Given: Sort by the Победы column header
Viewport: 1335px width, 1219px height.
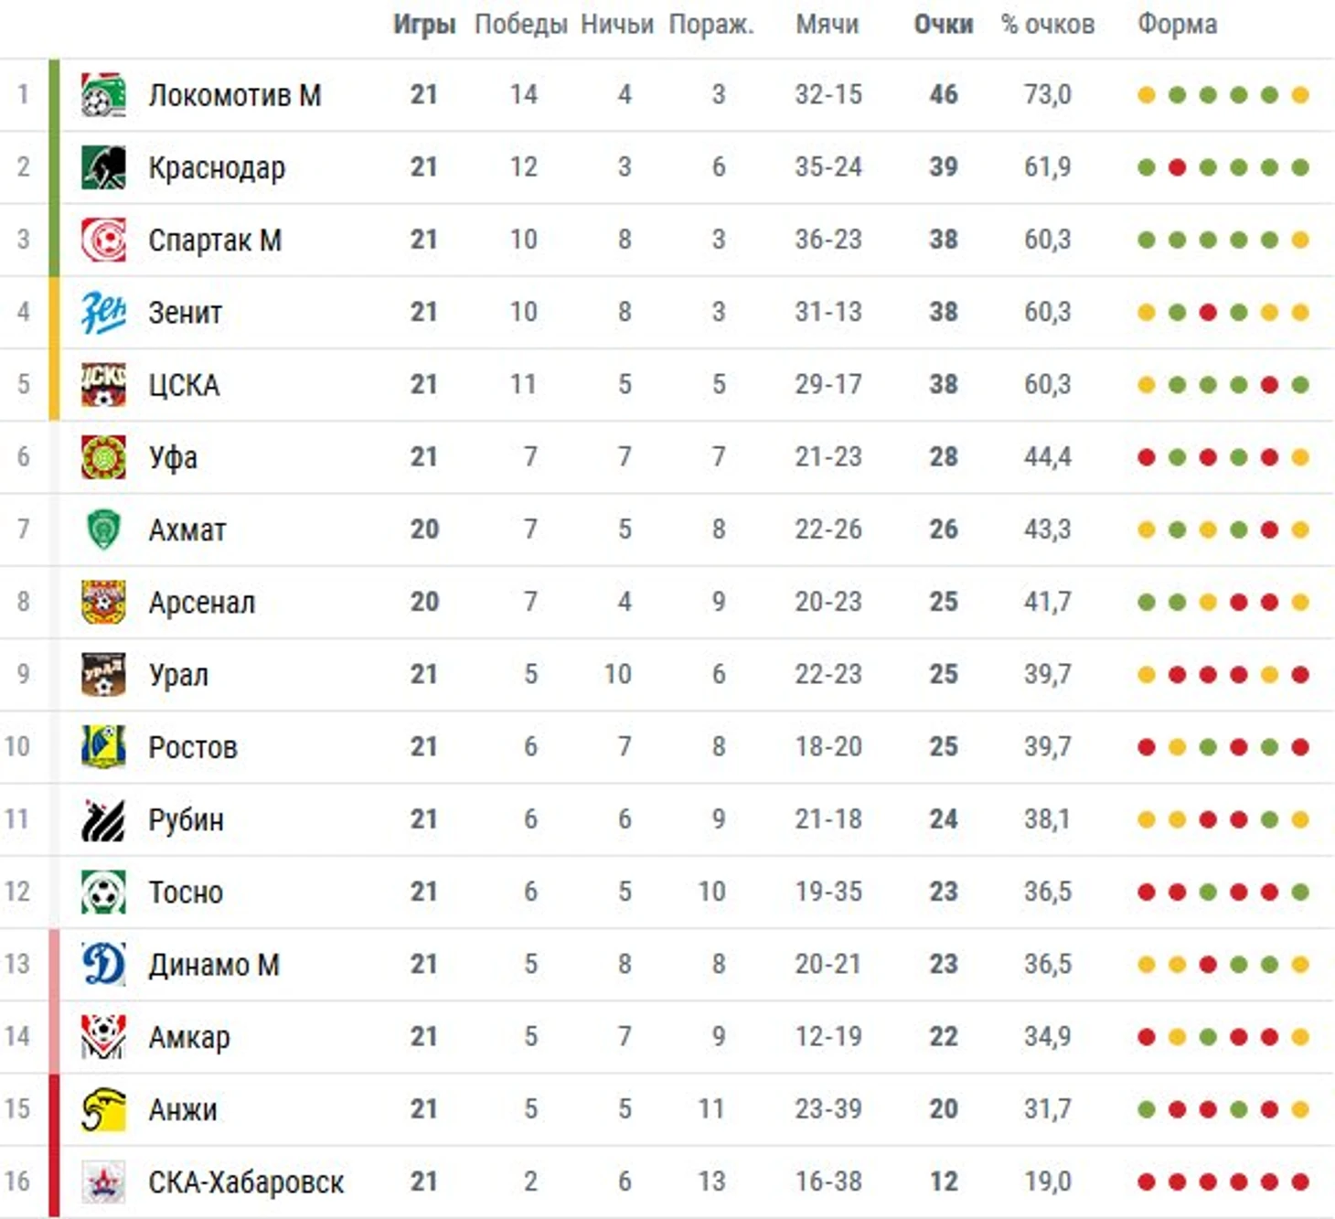Looking at the screenshot, I should coord(521,25).
